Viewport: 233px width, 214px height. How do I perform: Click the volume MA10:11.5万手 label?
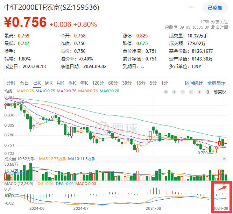(82, 159)
